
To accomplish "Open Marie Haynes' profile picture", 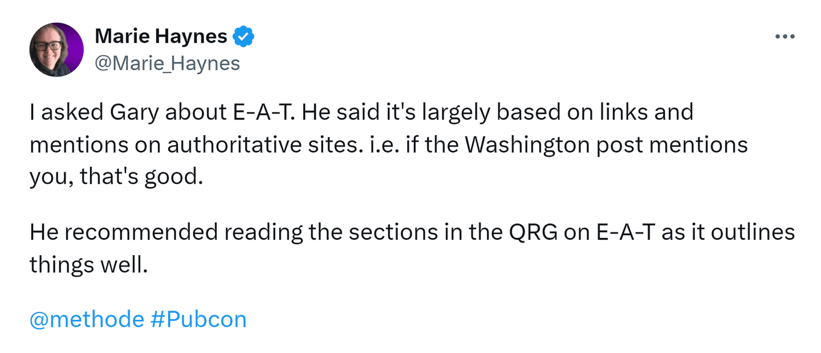I will (56, 50).
